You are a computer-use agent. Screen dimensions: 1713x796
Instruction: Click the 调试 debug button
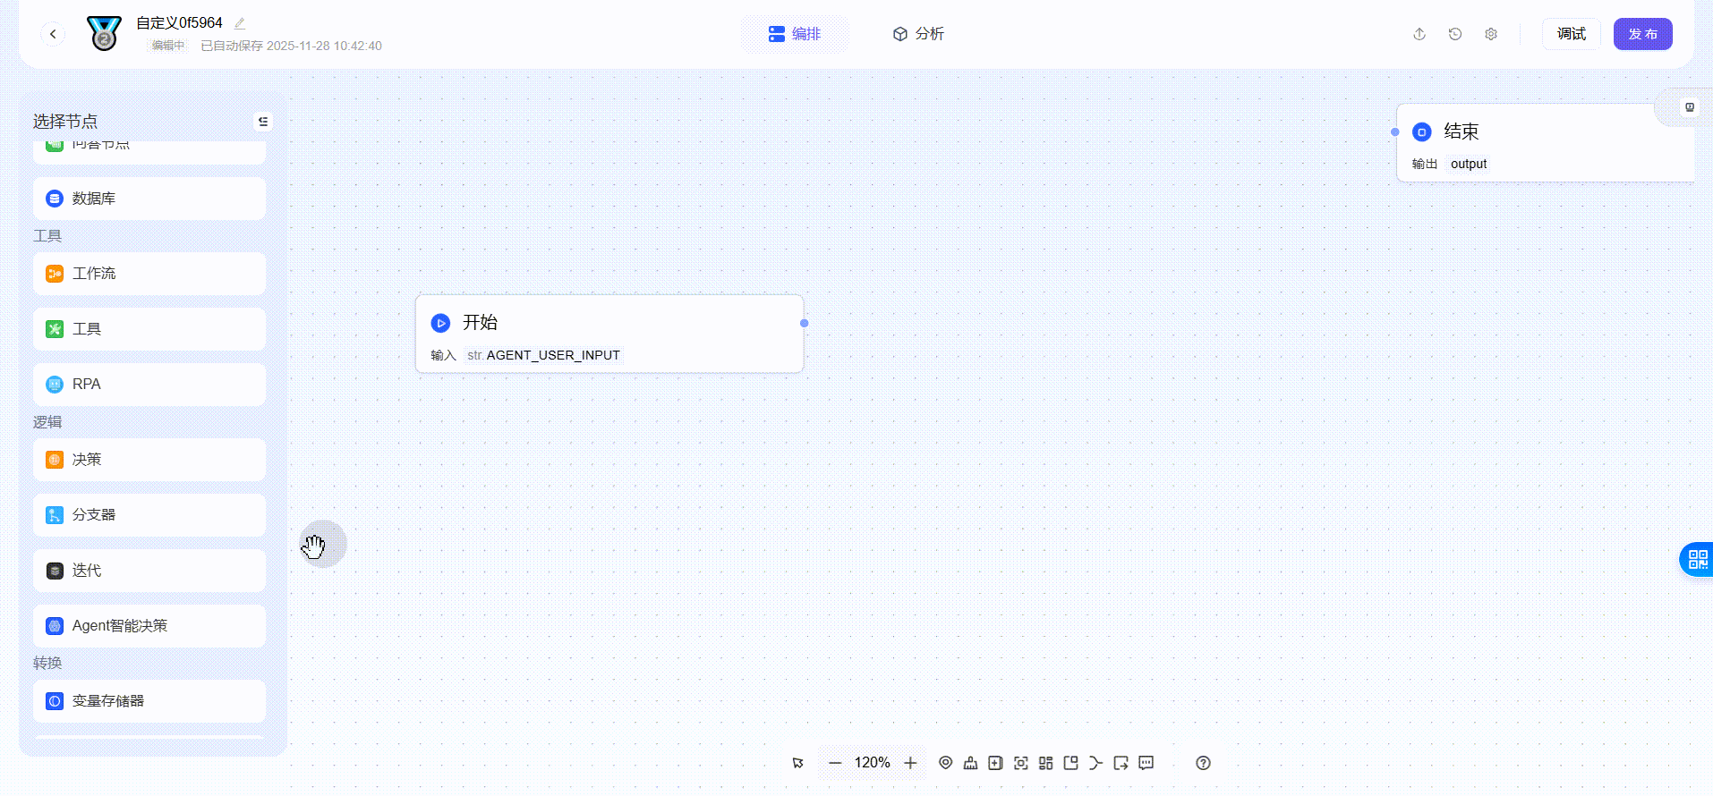(1571, 34)
